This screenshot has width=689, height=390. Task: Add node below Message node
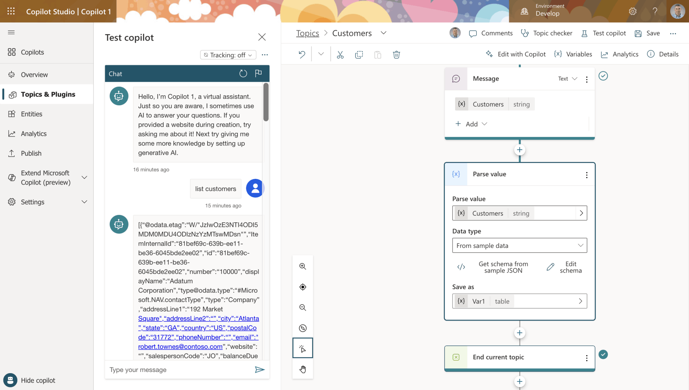point(519,150)
